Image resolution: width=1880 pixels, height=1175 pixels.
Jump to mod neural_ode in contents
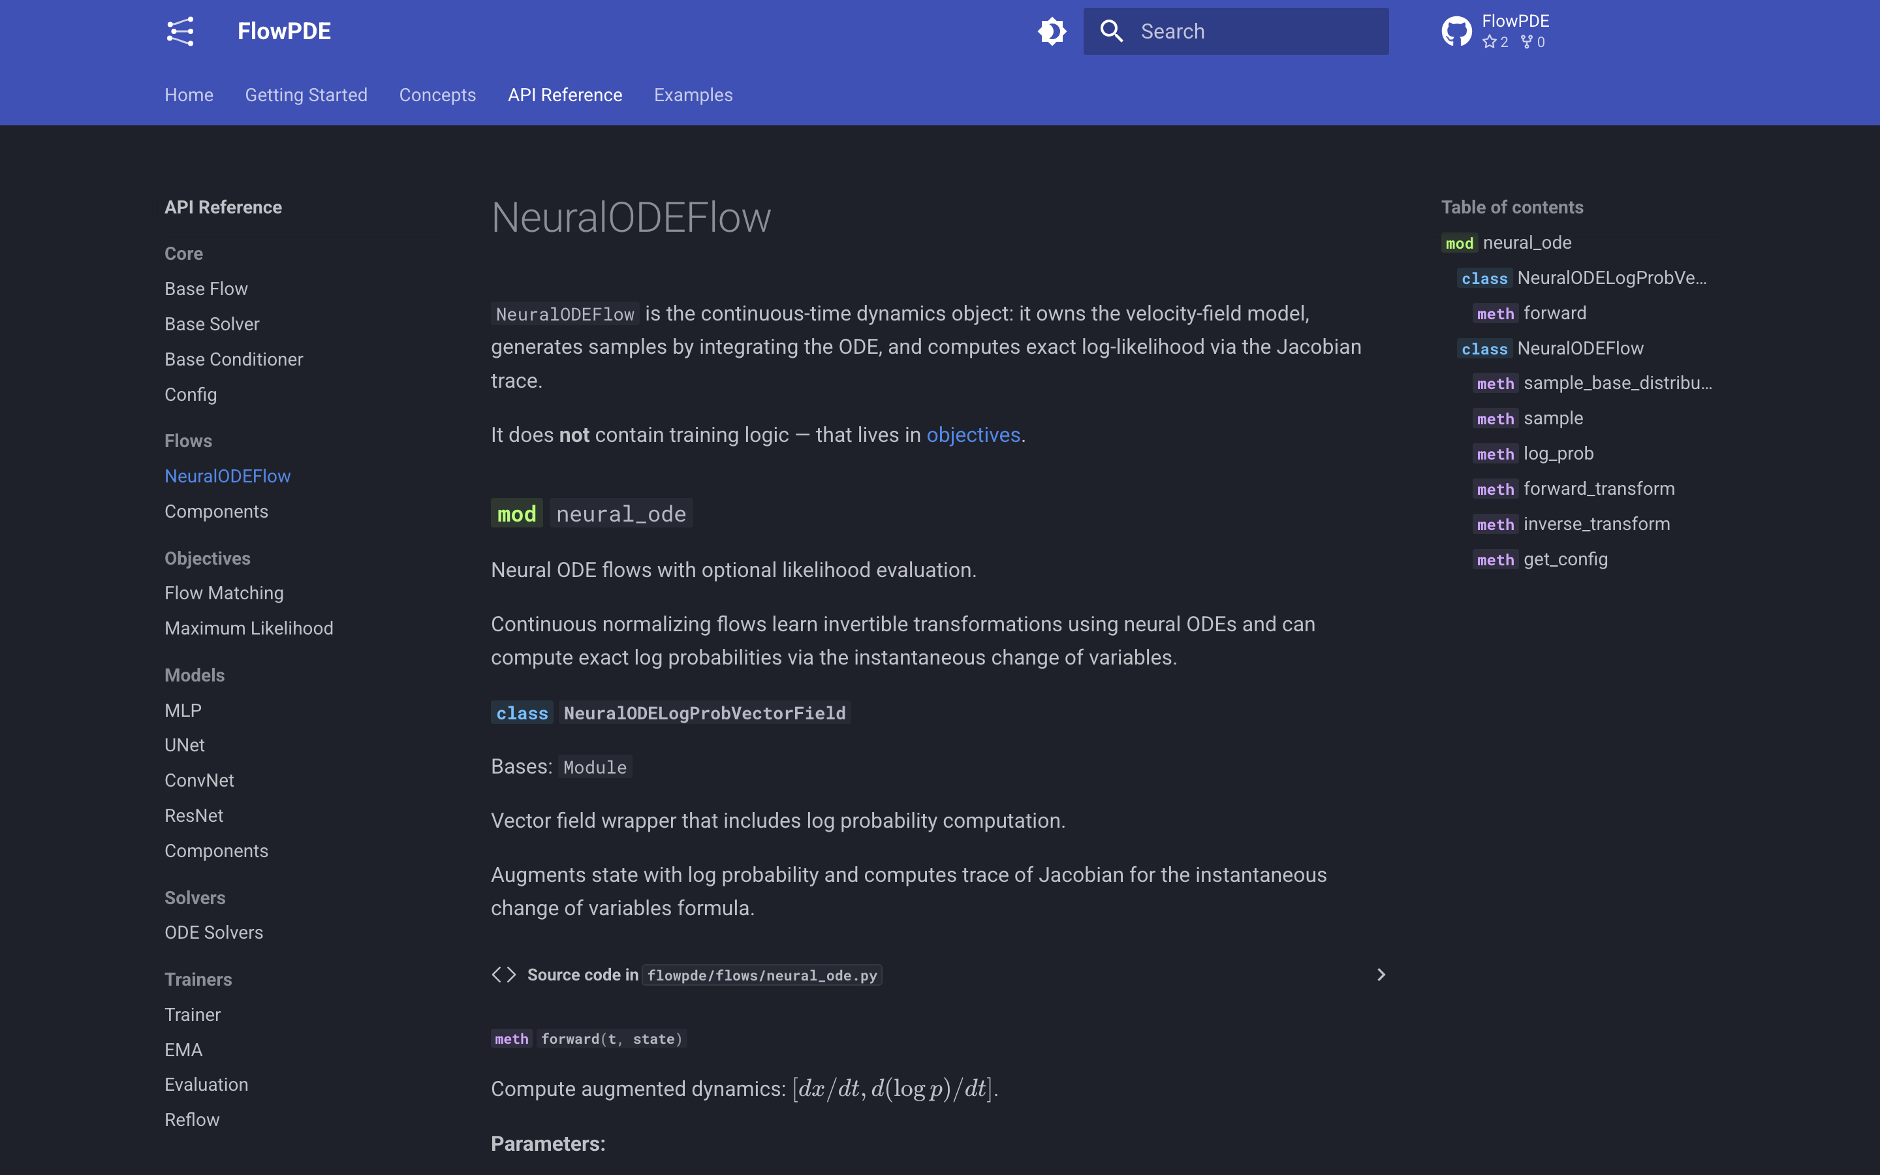pos(1507,242)
